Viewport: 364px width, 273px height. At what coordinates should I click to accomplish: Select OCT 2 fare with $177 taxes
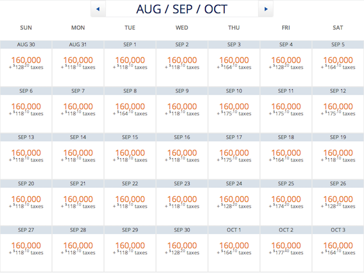click(286, 249)
